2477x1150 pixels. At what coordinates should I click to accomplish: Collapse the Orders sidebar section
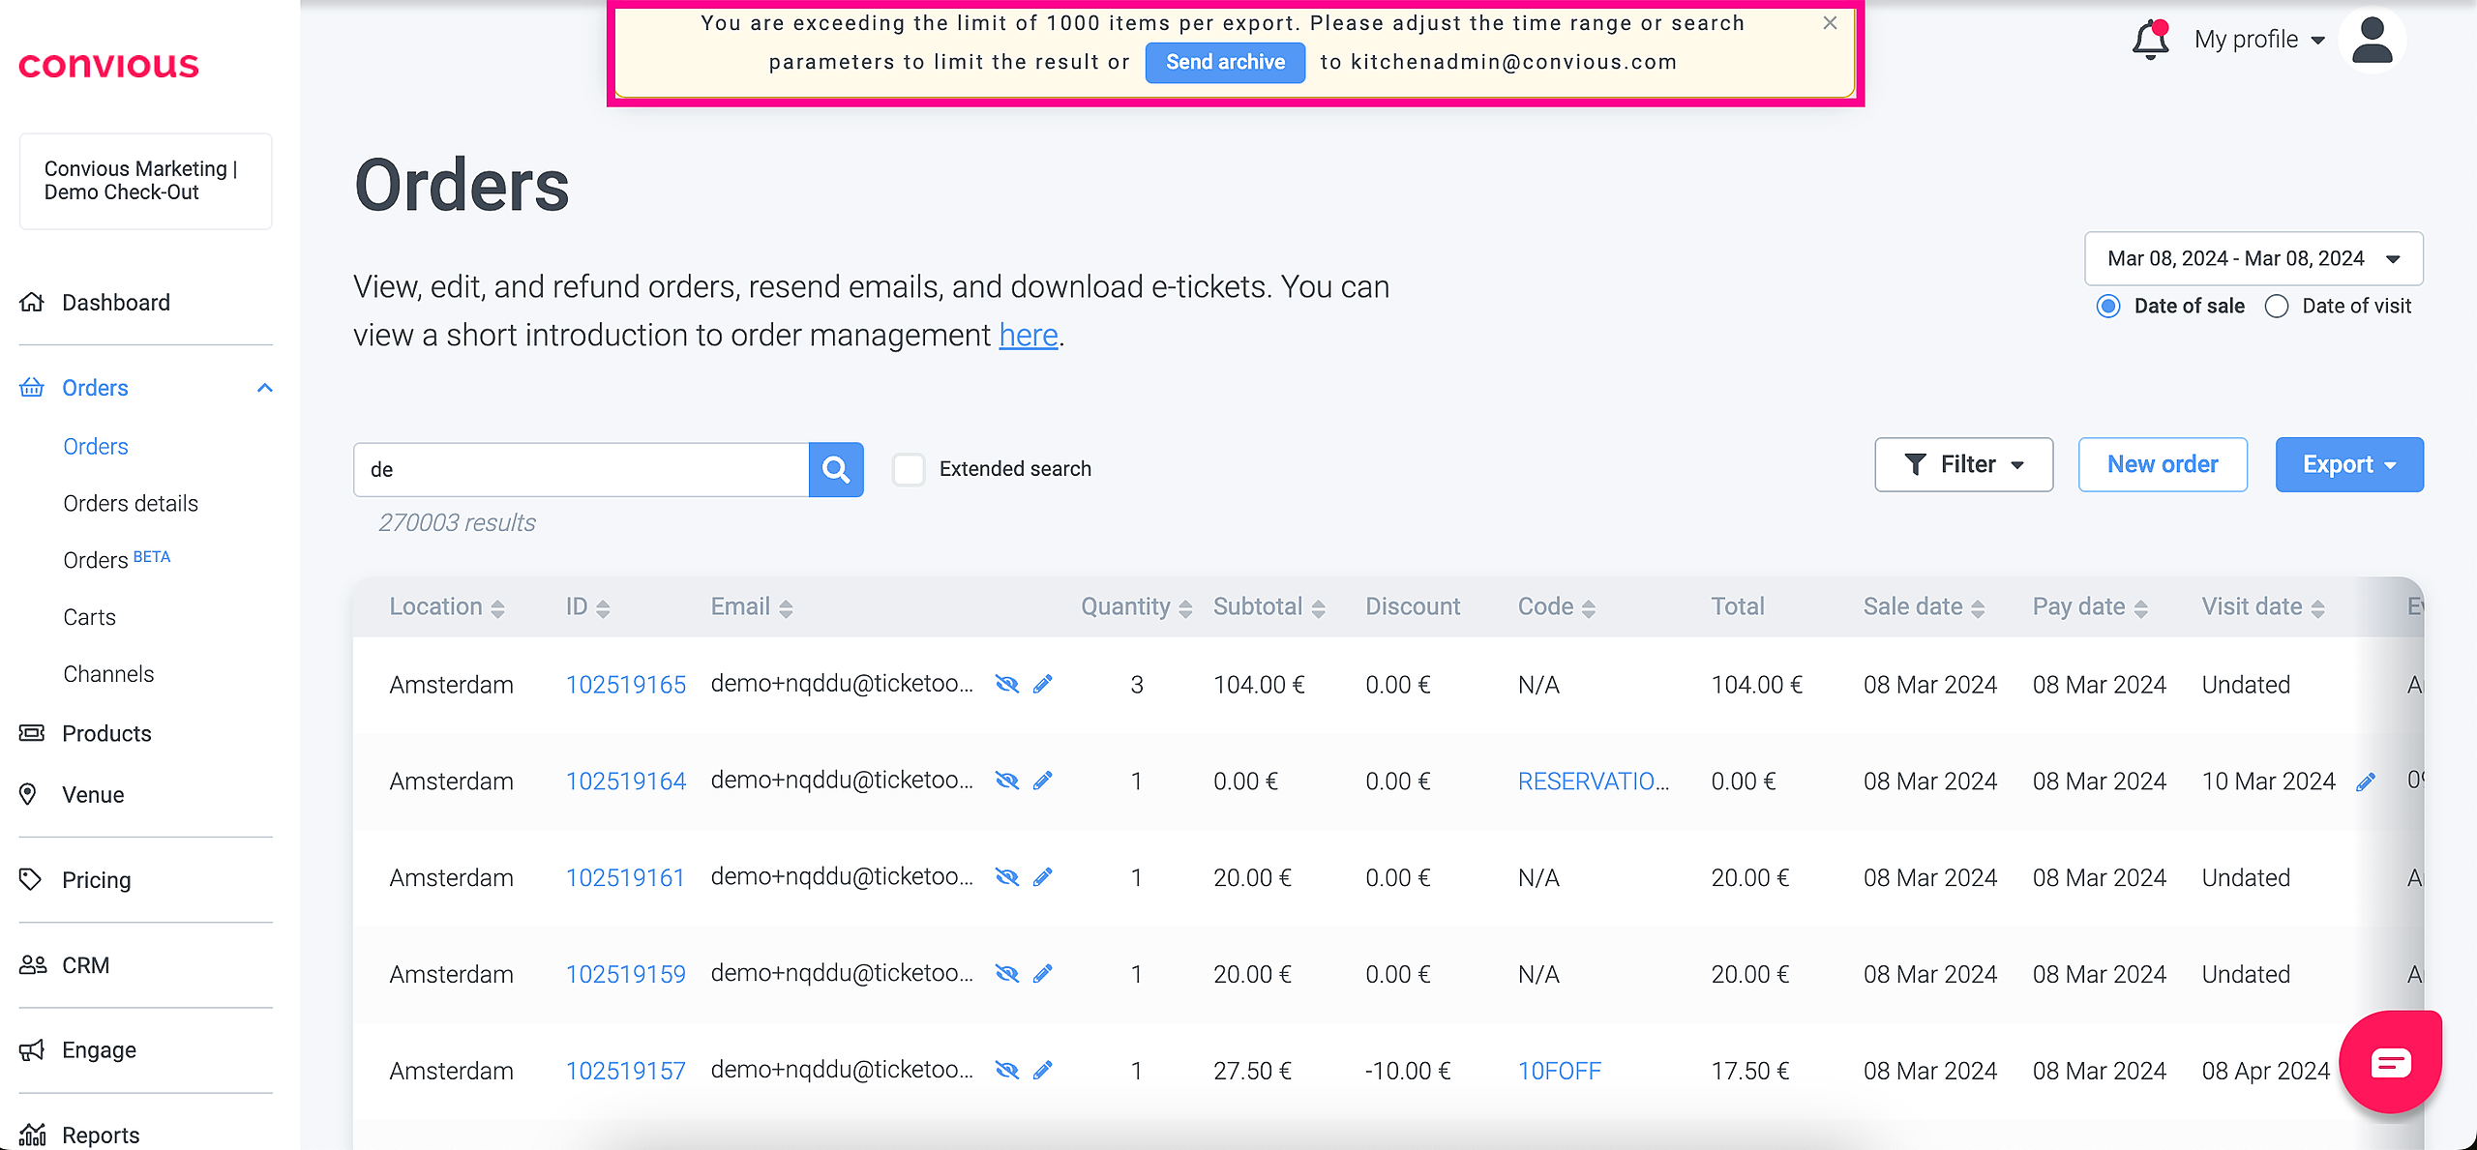tap(265, 388)
